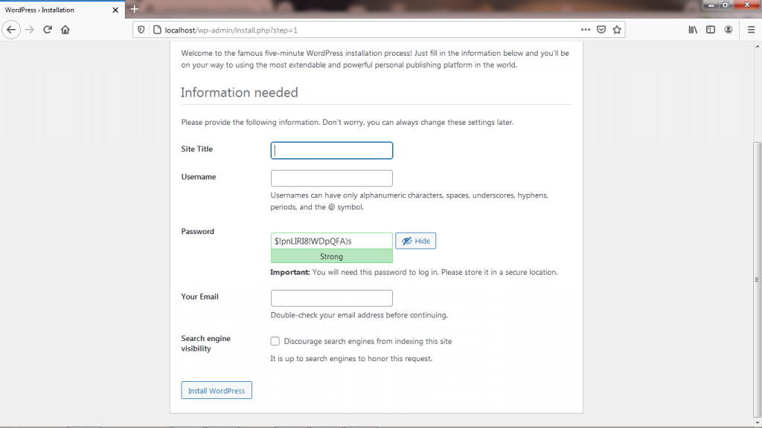Open a new tab with plus button
Viewport: 762px width, 428px height.
click(x=134, y=9)
